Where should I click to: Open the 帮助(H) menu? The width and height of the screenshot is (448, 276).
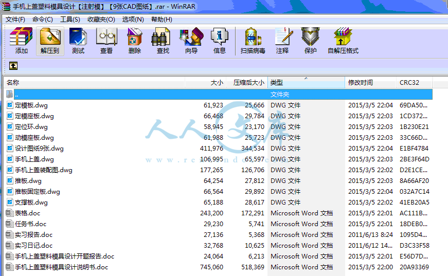tap(162, 20)
